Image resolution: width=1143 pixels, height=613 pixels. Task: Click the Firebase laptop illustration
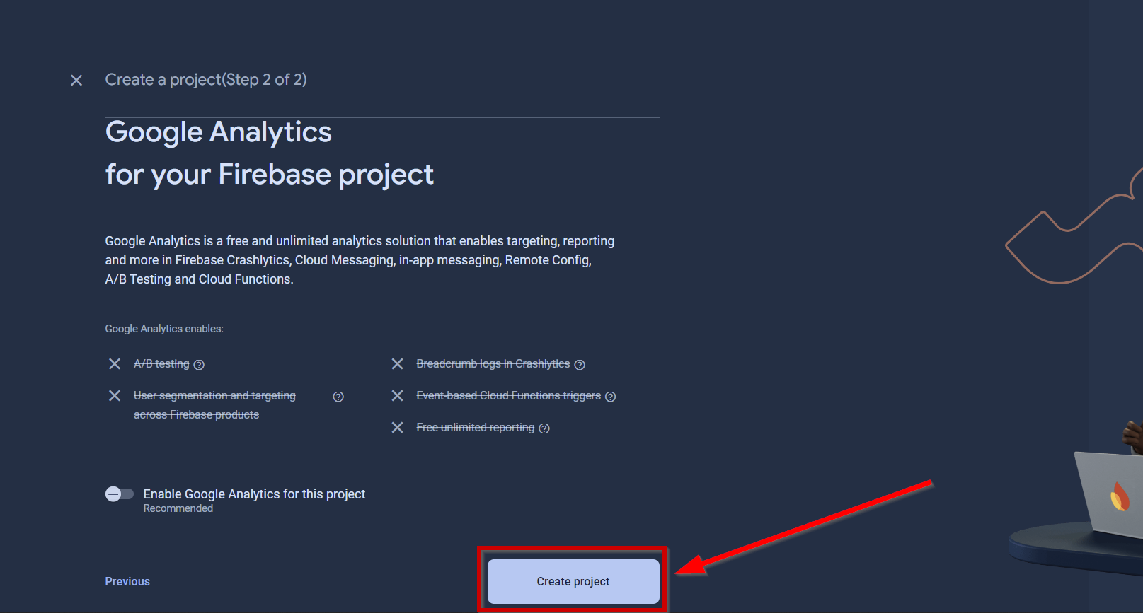tap(1109, 495)
